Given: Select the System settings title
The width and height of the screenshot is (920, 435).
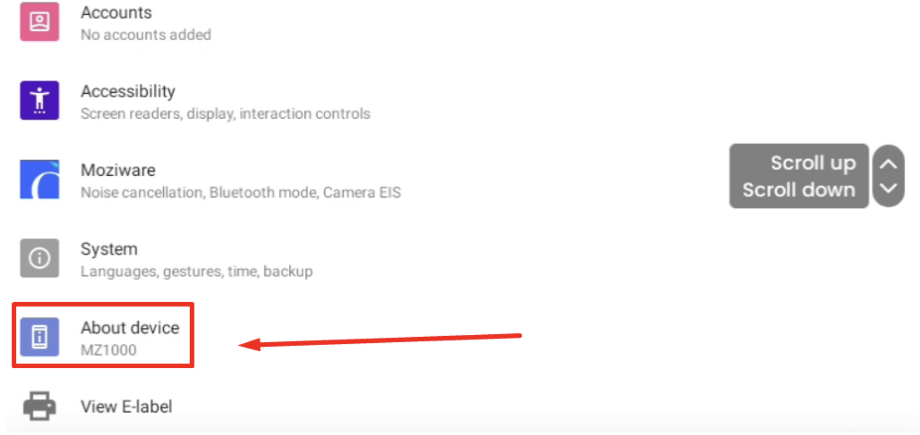Looking at the screenshot, I should [x=109, y=249].
